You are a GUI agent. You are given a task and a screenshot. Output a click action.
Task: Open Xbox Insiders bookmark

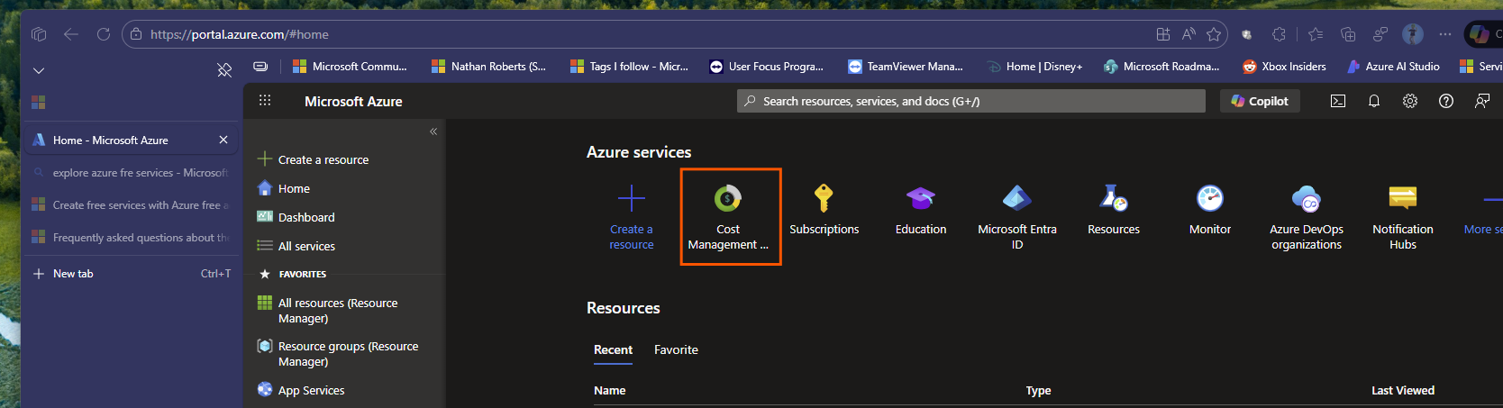(x=1284, y=66)
